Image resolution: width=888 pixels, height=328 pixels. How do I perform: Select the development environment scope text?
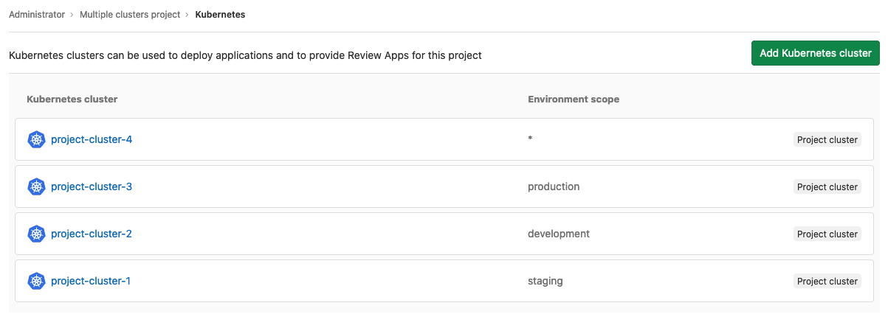coord(558,234)
